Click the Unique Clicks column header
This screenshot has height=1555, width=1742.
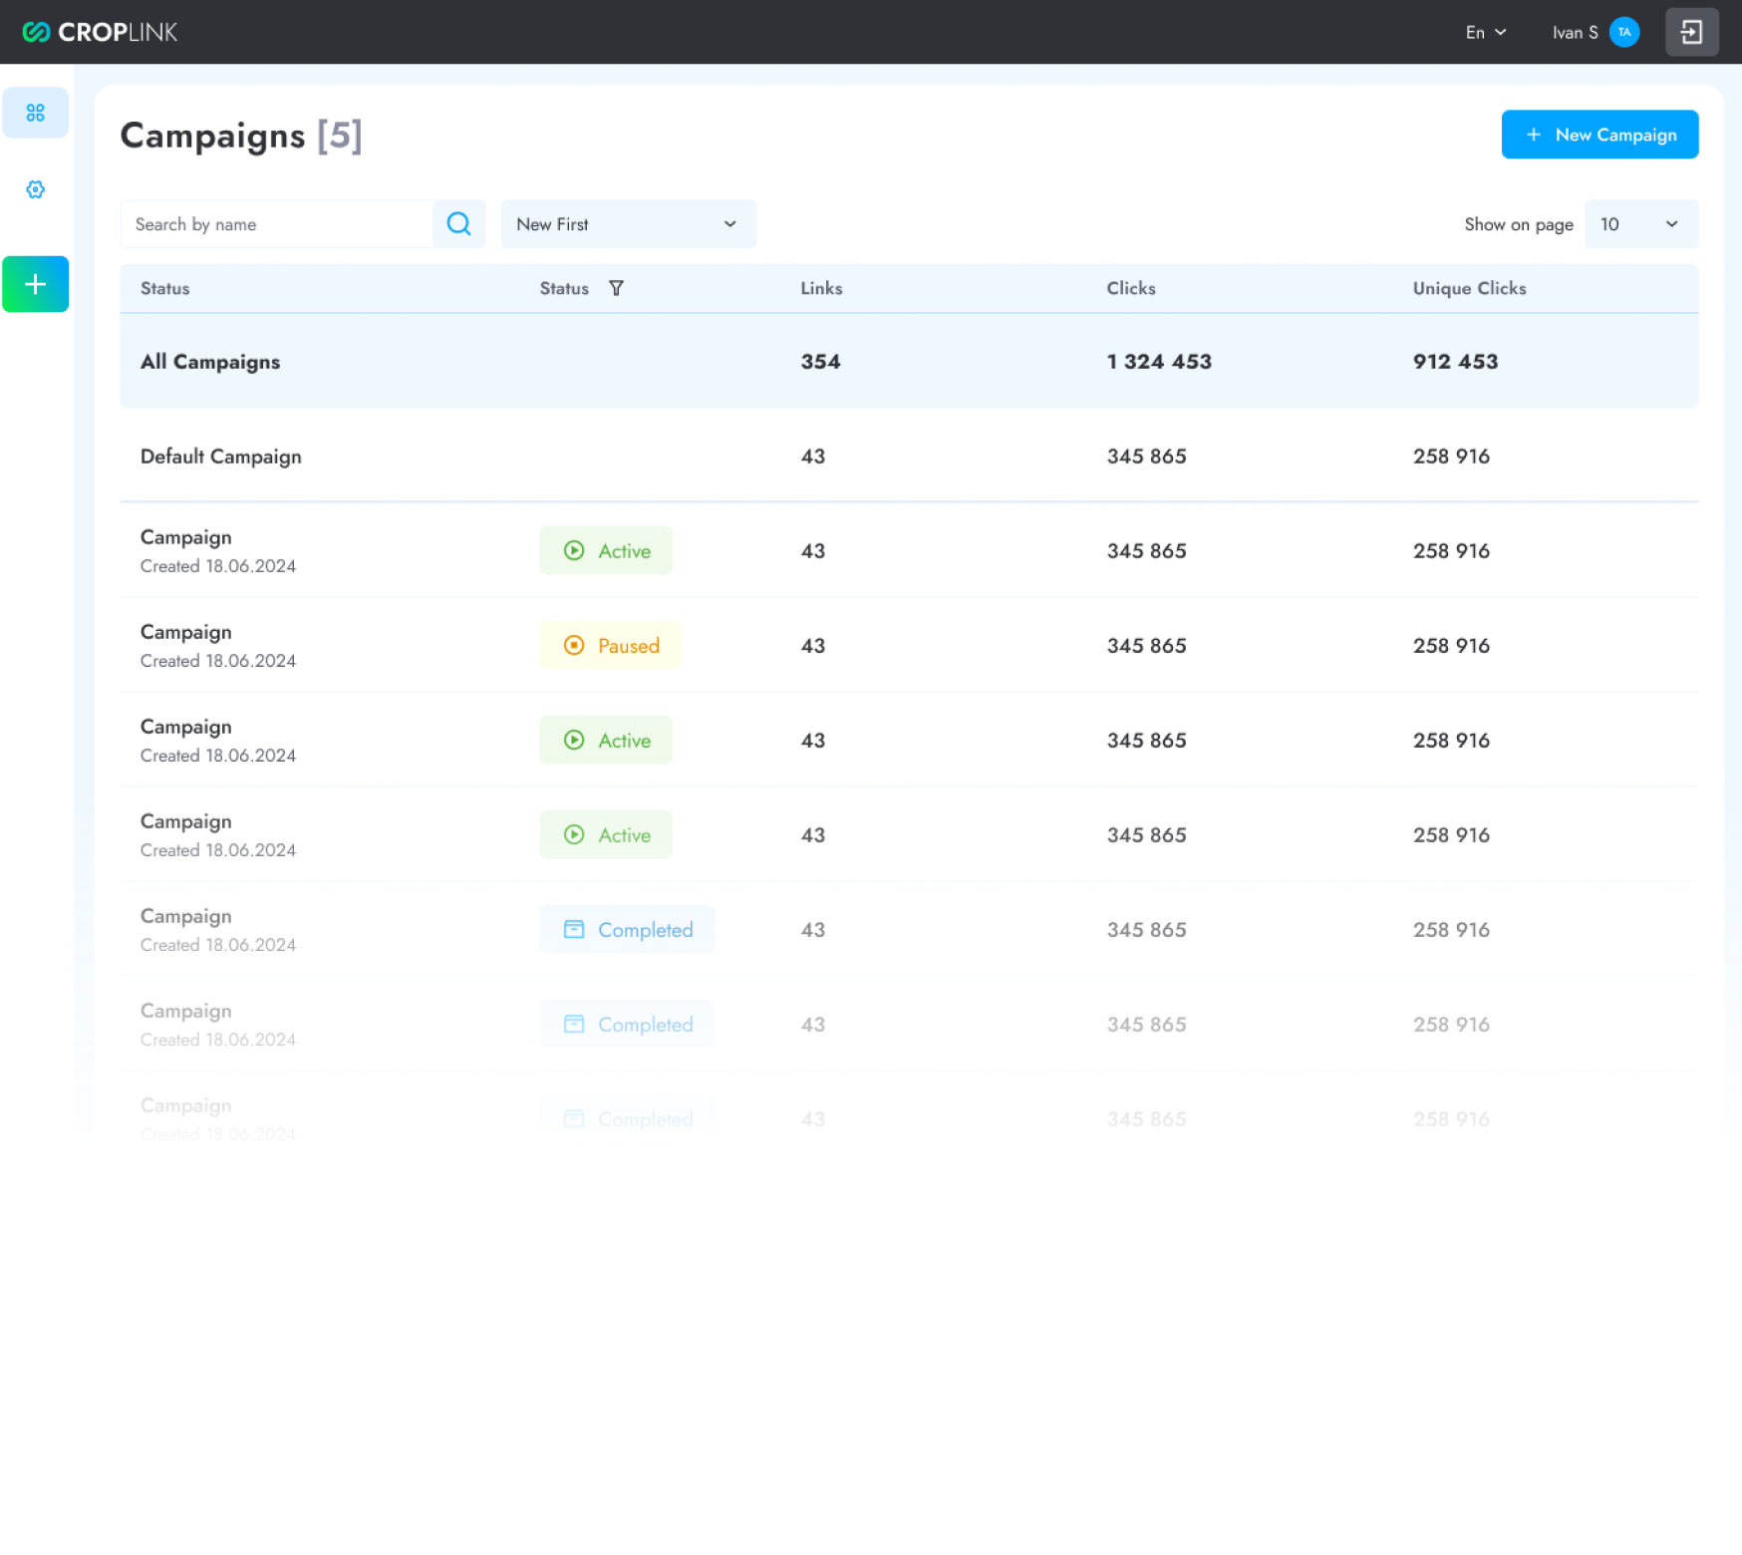(1469, 288)
